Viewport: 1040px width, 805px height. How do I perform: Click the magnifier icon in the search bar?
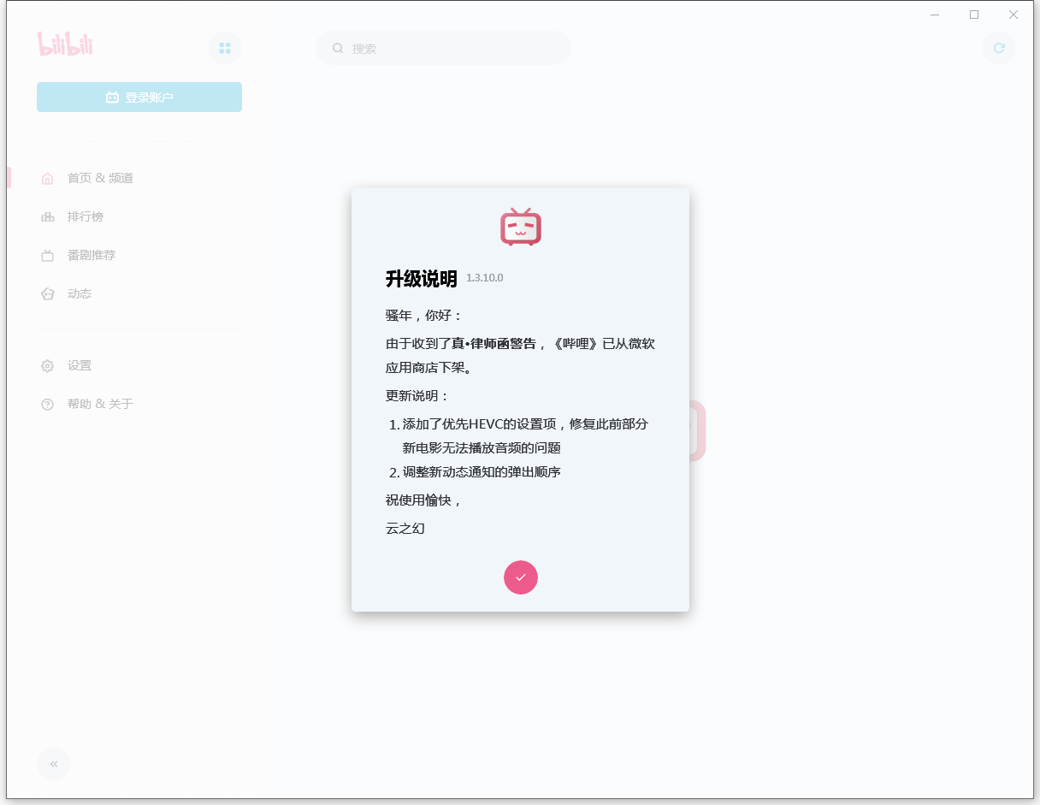338,48
